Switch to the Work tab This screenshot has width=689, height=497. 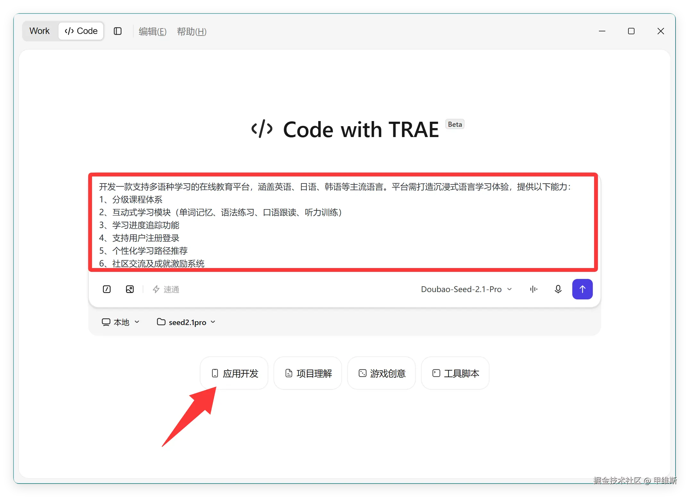(x=39, y=31)
